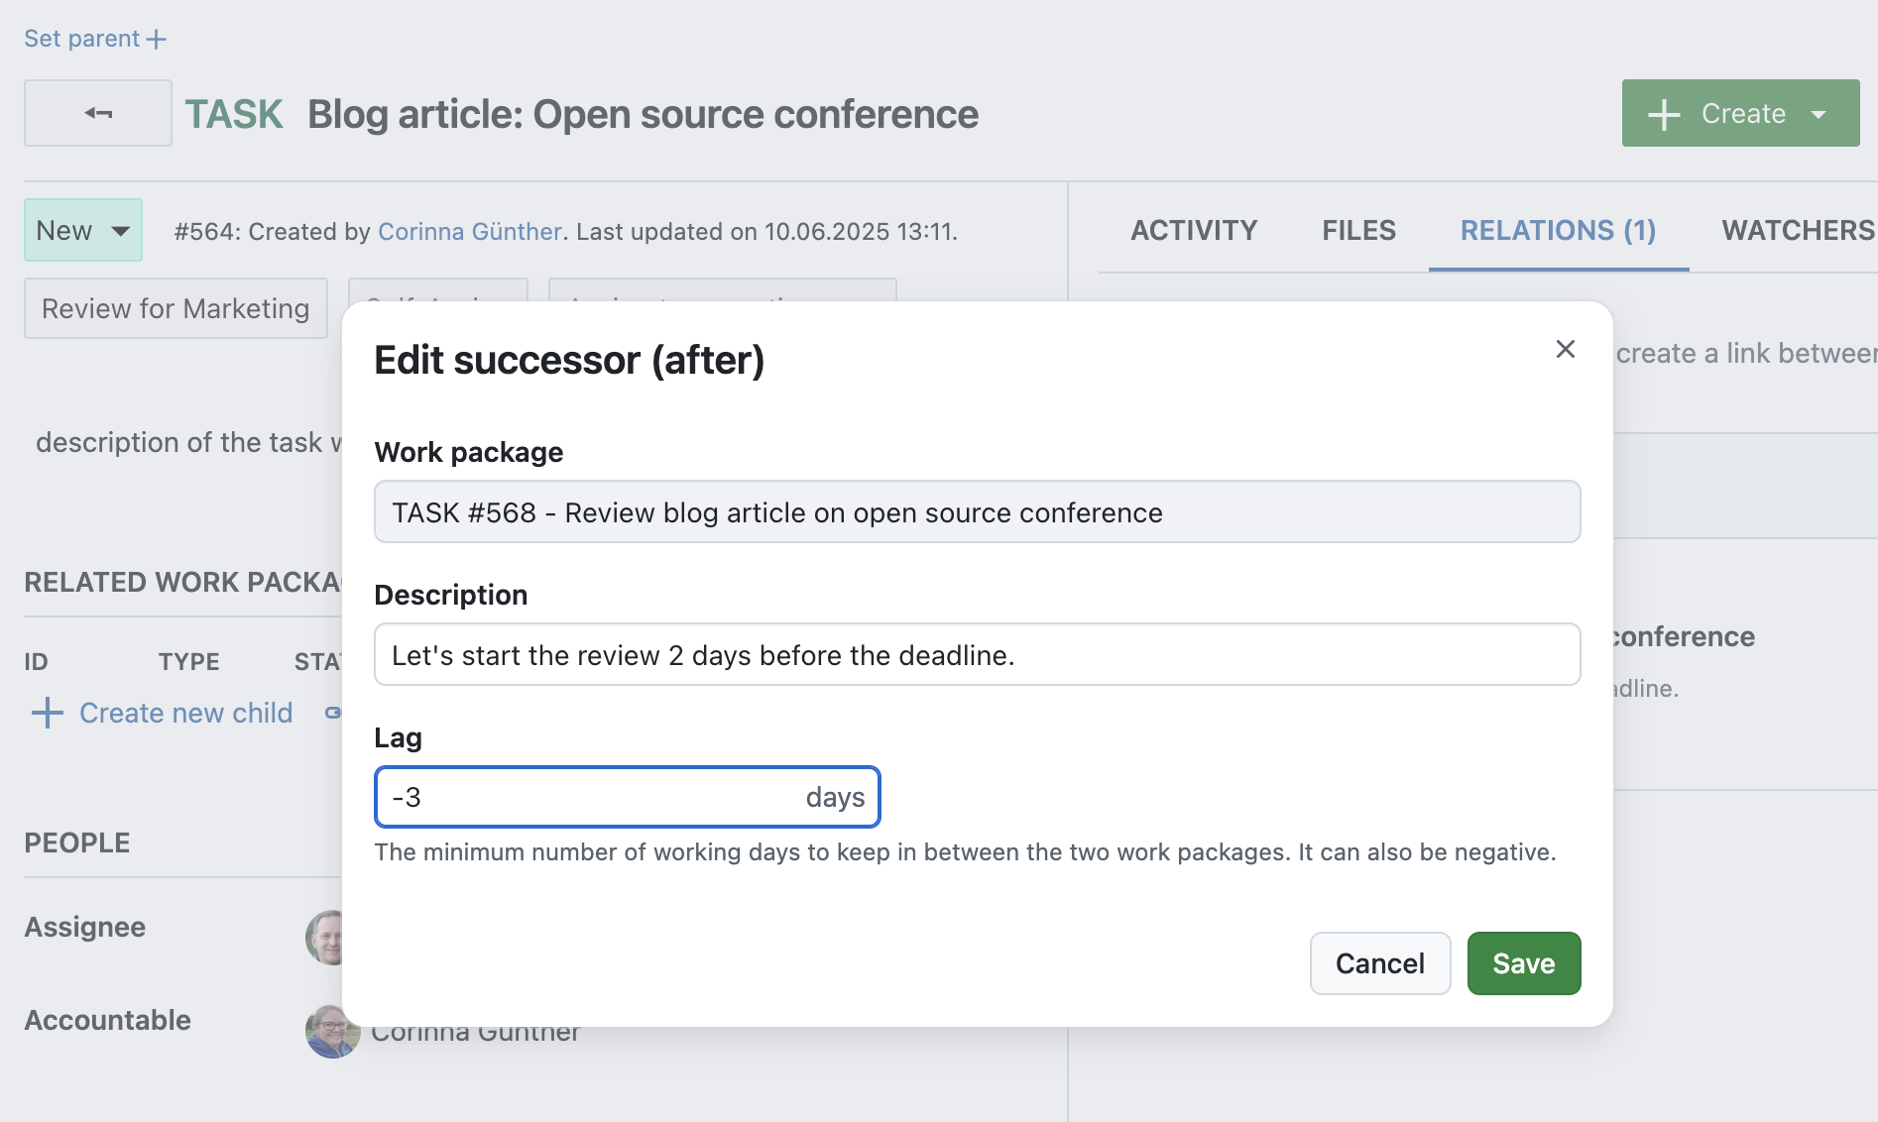Focus the Lag days input field
This screenshot has width=1878, height=1122.
595,797
